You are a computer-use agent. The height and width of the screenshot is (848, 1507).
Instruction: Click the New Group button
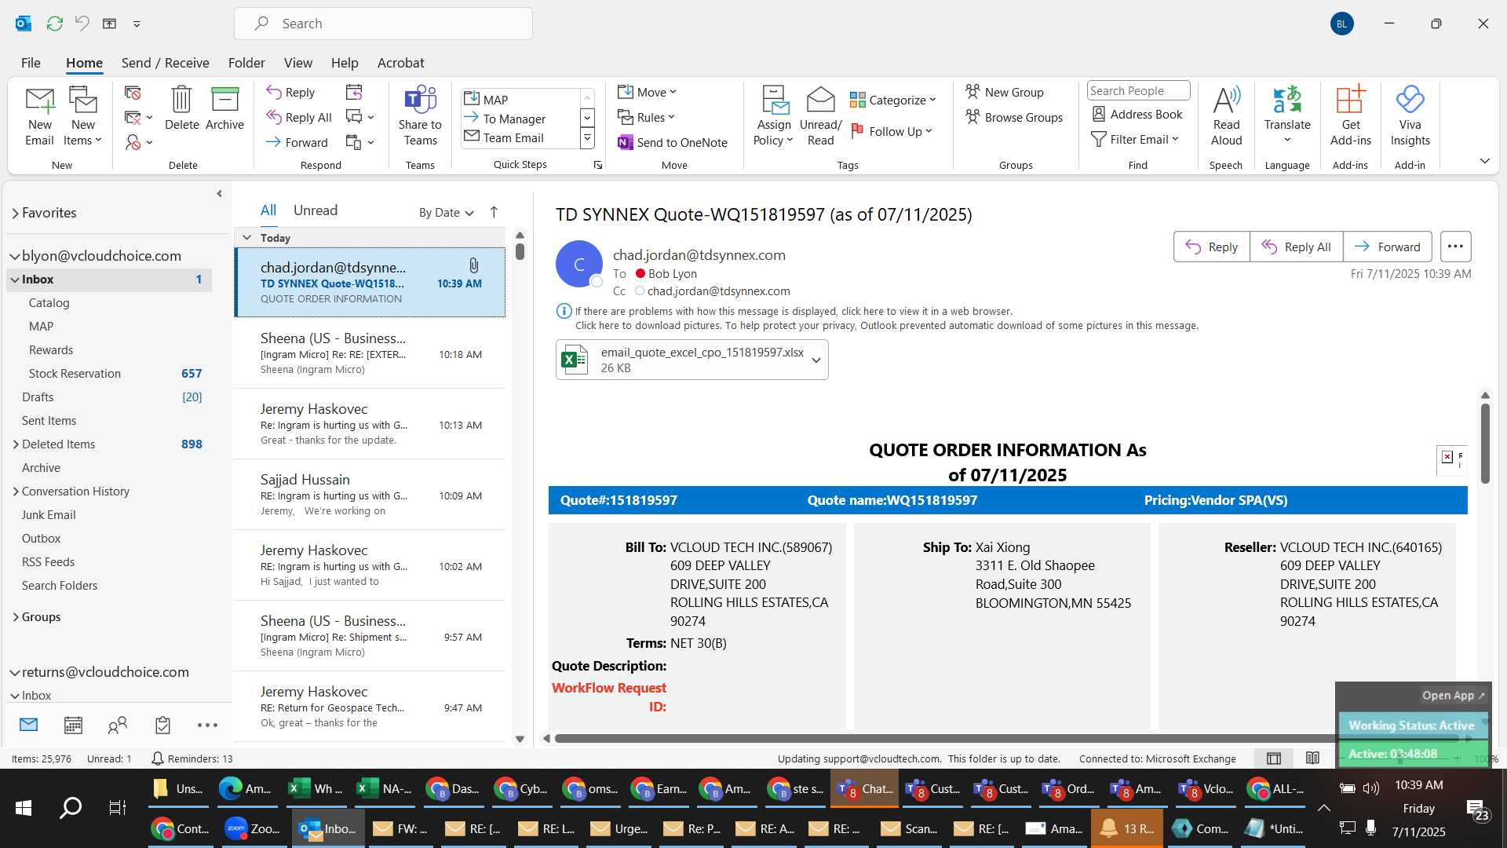(x=1005, y=92)
